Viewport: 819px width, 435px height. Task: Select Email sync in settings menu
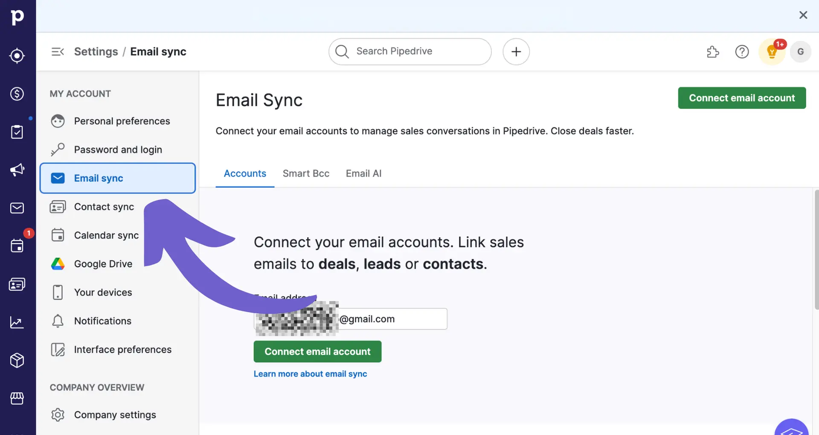coord(118,178)
